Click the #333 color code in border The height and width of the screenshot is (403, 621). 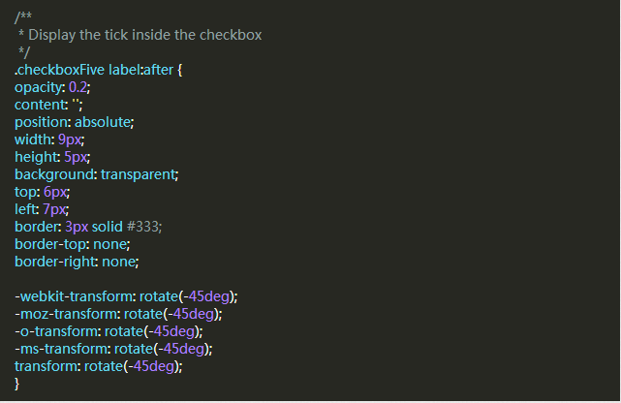pyautogui.click(x=143, y=227)
